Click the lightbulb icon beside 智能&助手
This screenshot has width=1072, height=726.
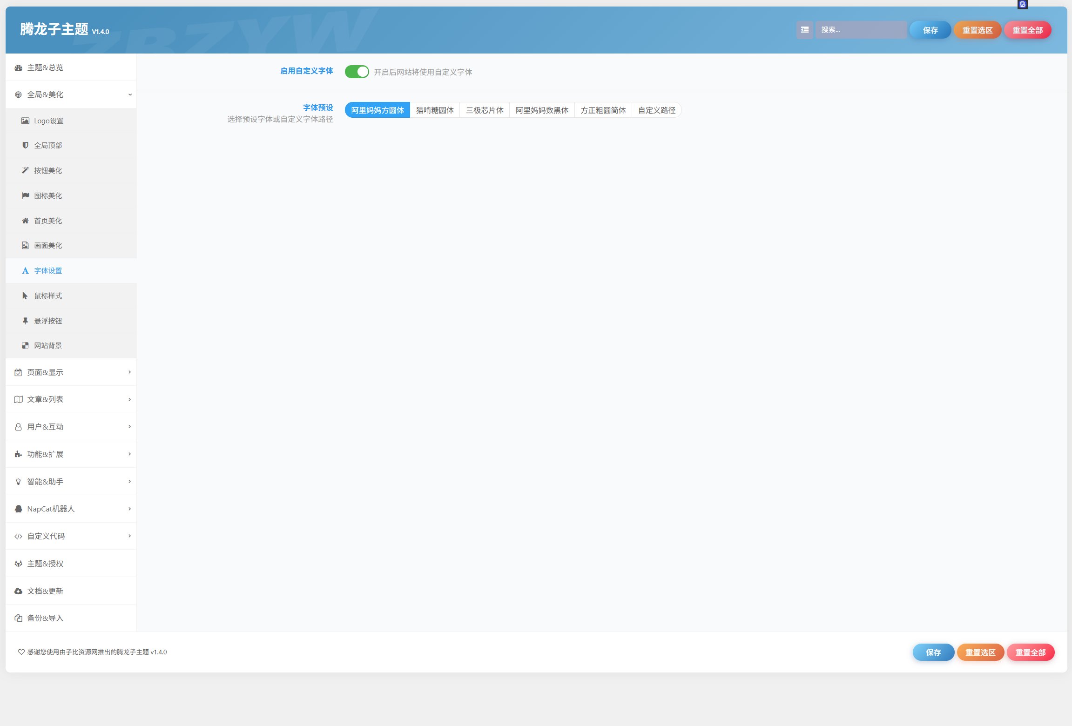click(x=19, y=482)
